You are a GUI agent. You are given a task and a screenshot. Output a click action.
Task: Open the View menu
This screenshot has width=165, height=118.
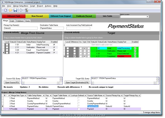tap(9, 6)
